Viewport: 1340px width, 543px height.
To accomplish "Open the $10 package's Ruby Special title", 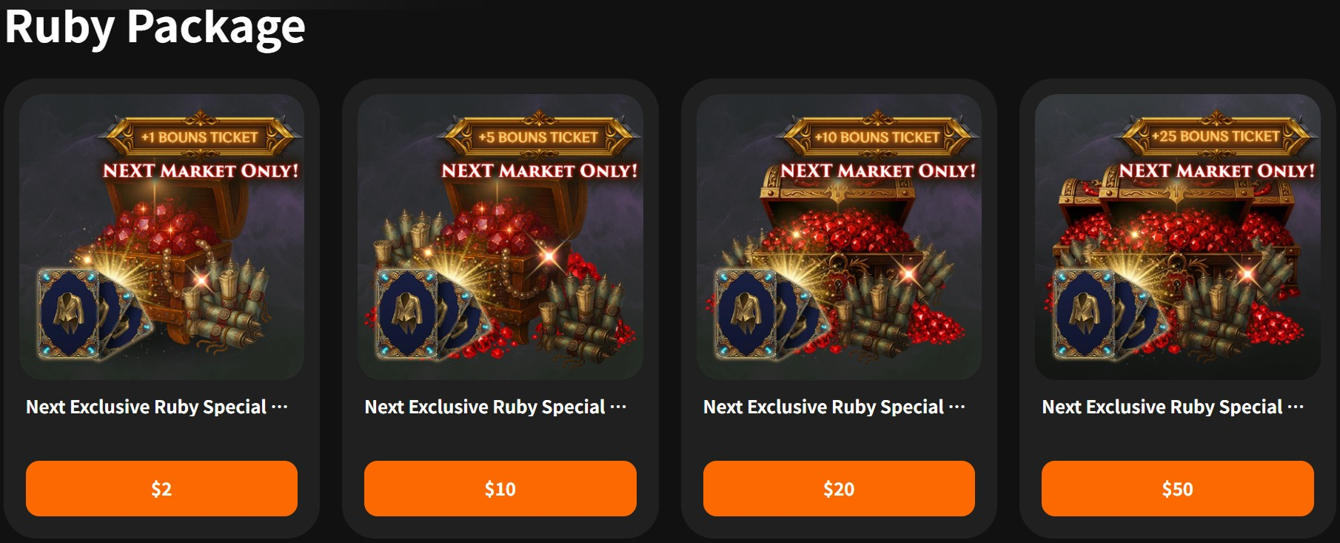I will (495, 407).
